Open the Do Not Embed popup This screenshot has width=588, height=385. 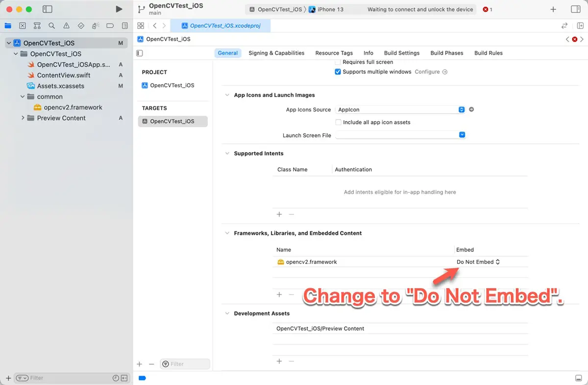[x=478, y=262]
